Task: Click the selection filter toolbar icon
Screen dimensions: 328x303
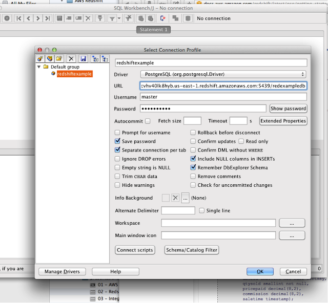Action: click(x=100, y=18)
